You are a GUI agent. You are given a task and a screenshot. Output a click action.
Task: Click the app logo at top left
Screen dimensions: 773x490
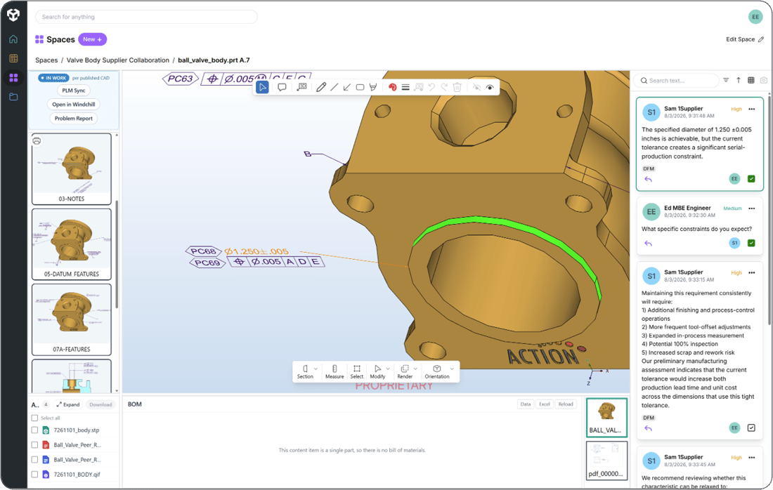13,15
